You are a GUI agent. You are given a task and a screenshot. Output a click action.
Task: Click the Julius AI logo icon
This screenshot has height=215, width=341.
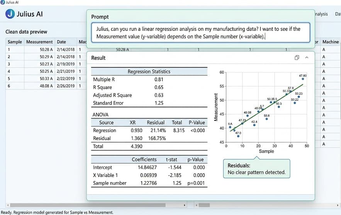click(x=10, y=14)
